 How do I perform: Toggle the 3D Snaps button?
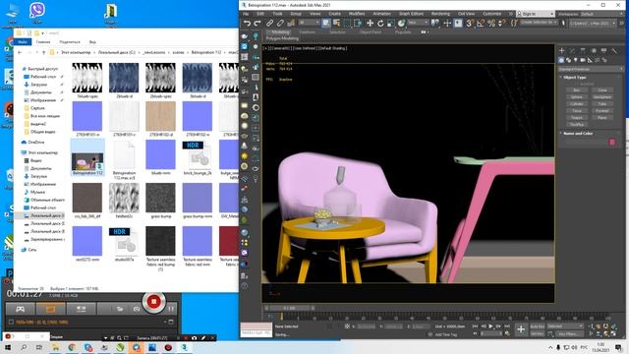coord(470,24)
